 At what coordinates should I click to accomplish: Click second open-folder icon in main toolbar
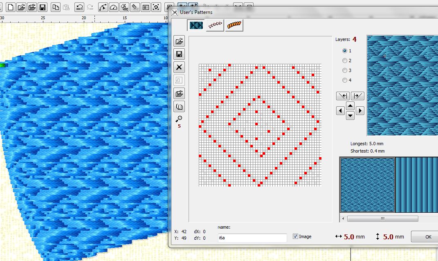pos(32,7)
